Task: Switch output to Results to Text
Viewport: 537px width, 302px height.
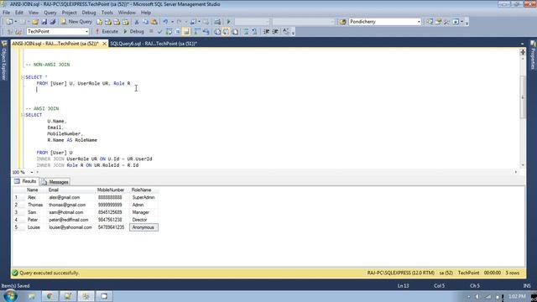Action: click(217, 32)
